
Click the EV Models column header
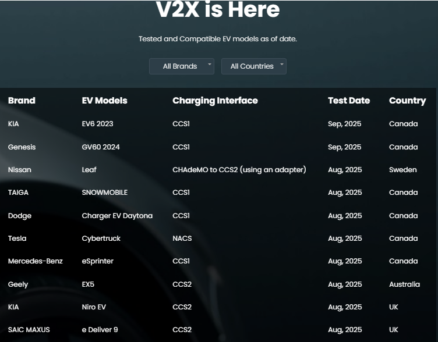104,101
